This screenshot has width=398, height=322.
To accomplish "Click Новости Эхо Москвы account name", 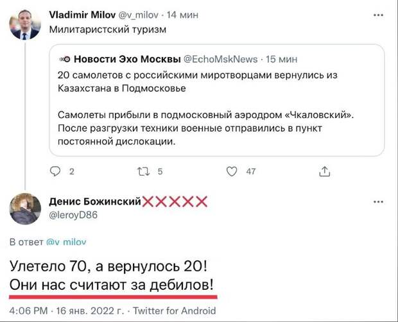I will [x=127, y=59].
